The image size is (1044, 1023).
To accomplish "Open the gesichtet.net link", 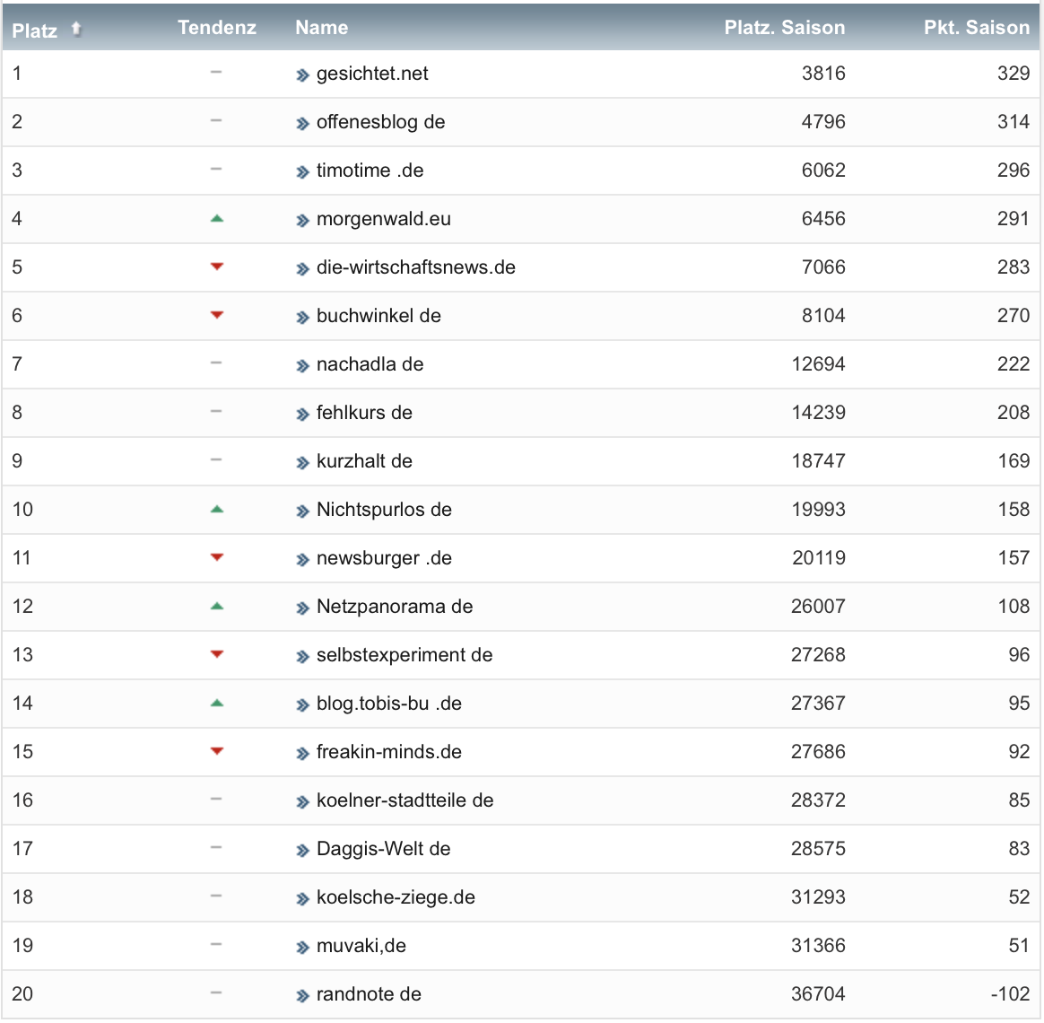I will tap(372, 74).
